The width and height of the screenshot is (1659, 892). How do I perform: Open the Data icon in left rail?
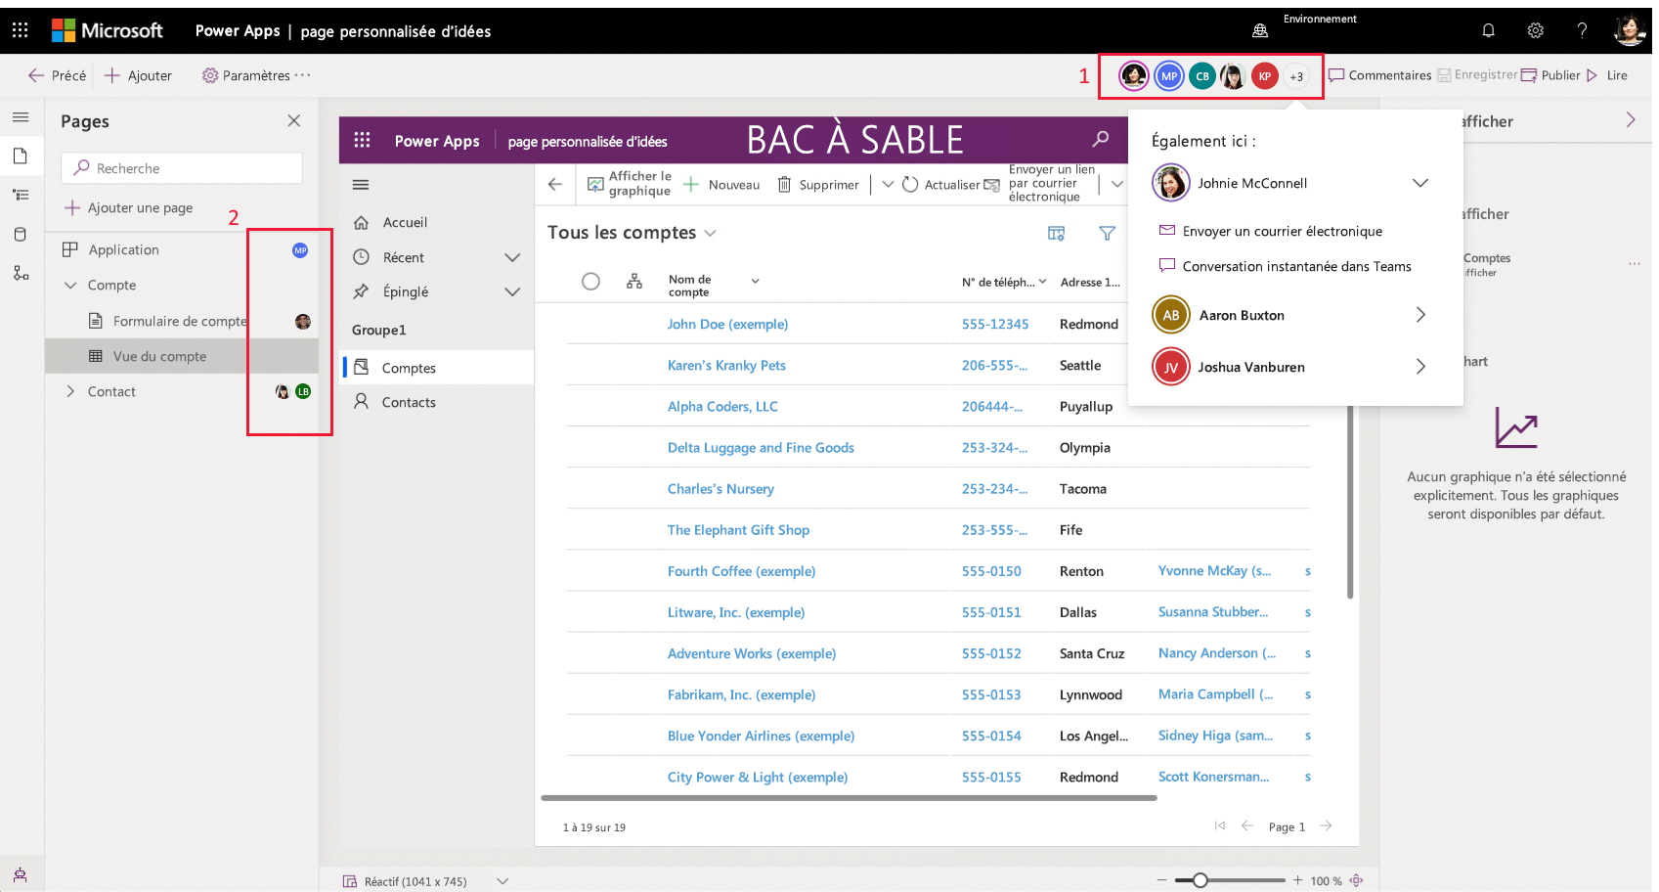(x=21, y=235)
